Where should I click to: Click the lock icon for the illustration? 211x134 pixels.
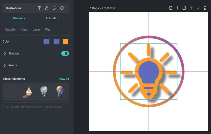47,8
